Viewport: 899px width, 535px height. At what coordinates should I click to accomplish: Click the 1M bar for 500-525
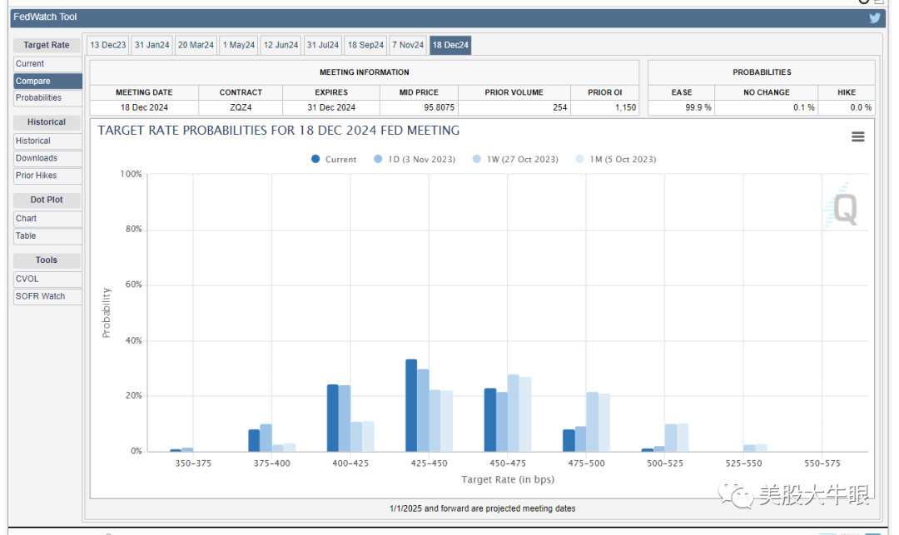click(x=683, y=438)
